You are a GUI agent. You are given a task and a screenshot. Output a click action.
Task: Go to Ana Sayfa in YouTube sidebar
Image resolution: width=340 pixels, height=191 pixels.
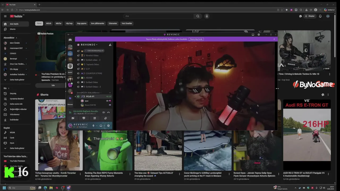(16, 24)
